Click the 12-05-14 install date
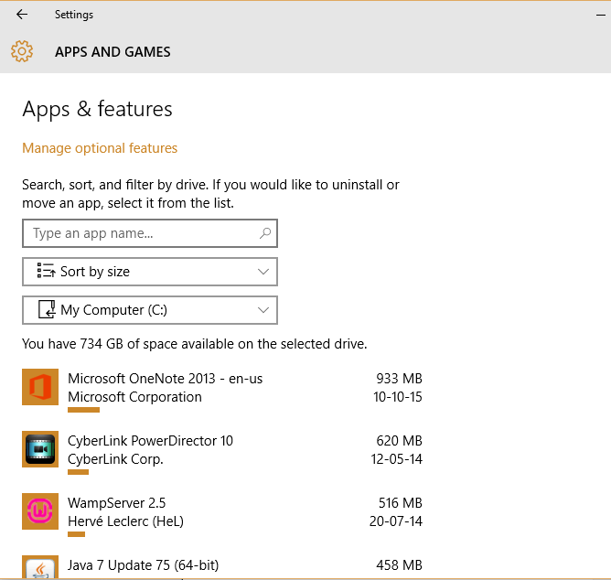The width and height of the screenshot is (611, 580). tap(397, 459)
